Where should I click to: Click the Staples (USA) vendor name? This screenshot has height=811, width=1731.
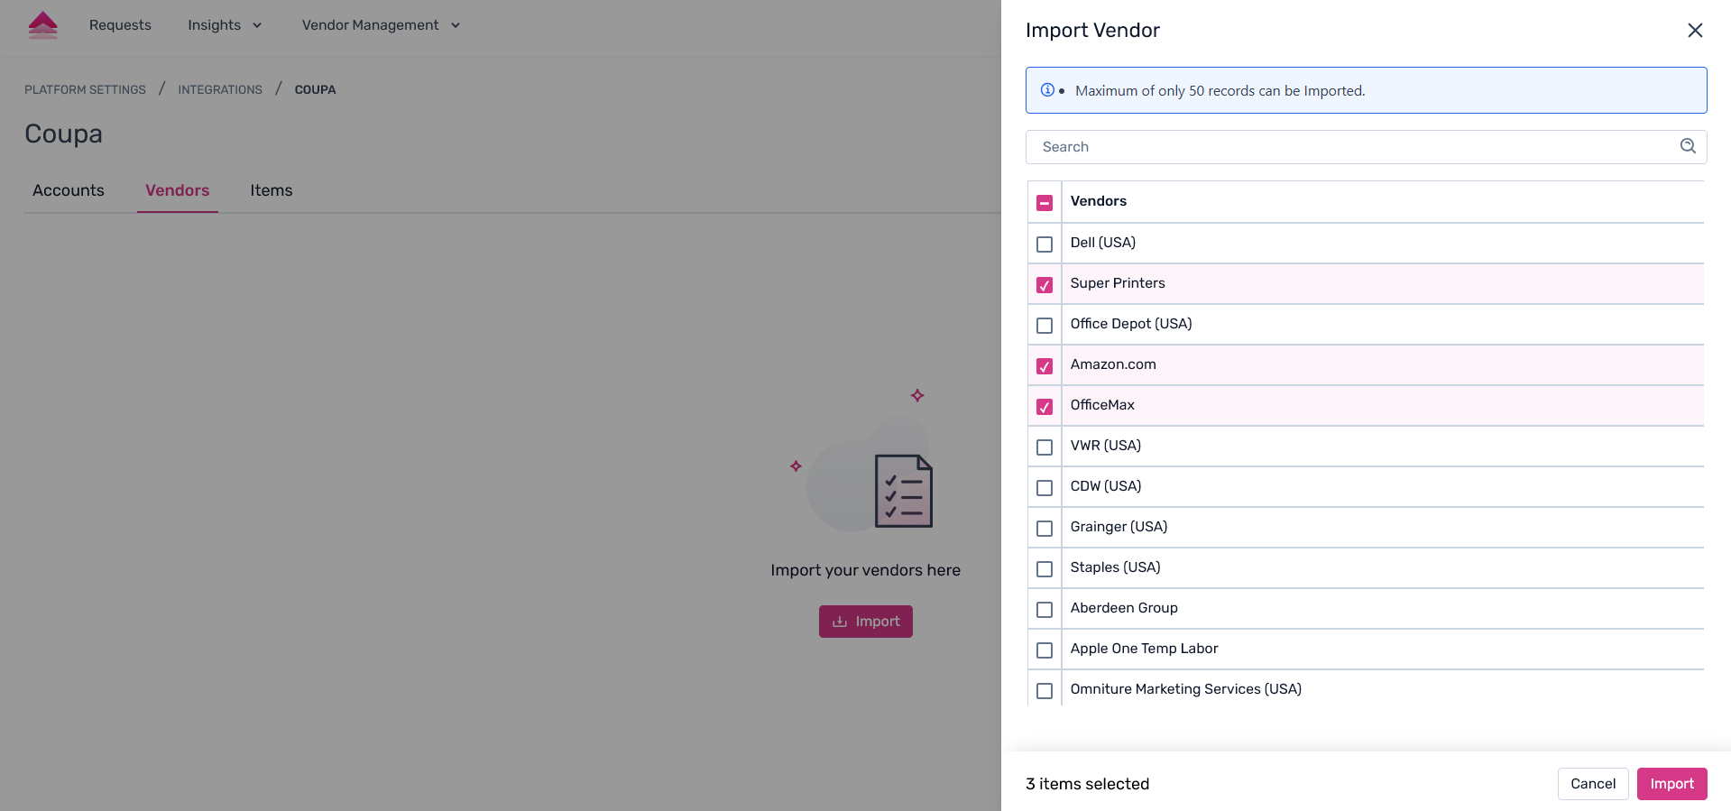(x=1116, y=567)
